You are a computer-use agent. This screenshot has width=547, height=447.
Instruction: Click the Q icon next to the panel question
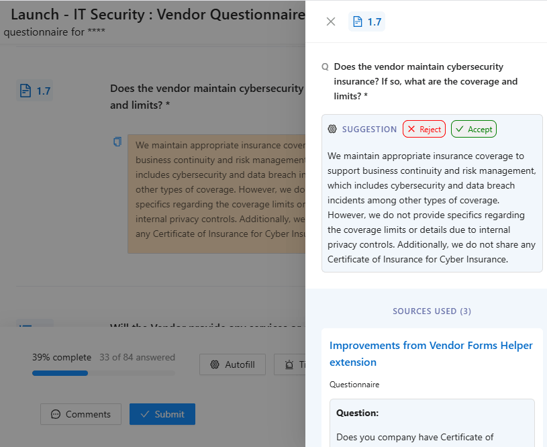tap(325, 66)
